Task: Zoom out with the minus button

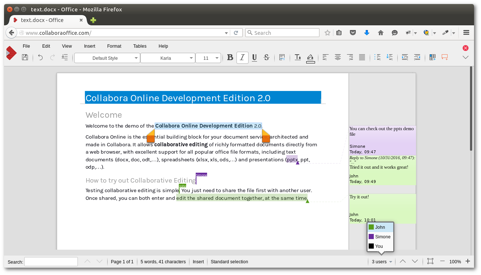Action: [442, 261]
